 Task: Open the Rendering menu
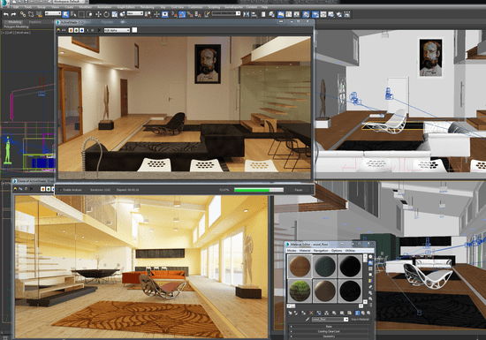coord(147,7)
